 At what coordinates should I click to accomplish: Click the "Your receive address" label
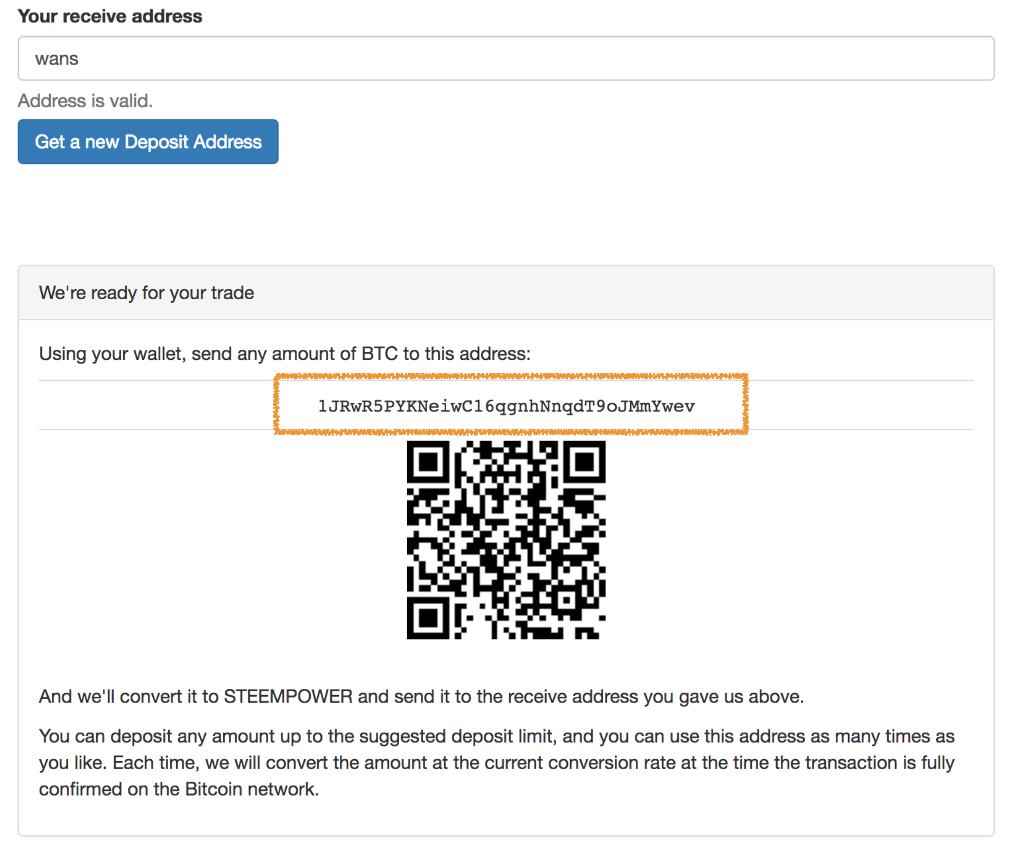click(x=110, y=16)
